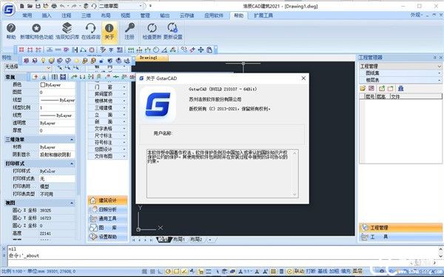Toggle the 填充 status bar button
This screenshot has width=444, height=277.
(346, 271)
